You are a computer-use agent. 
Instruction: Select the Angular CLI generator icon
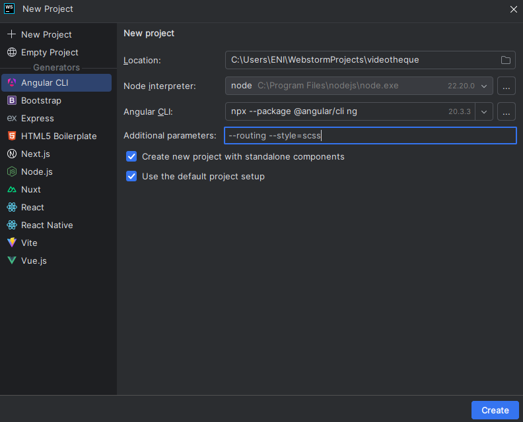tap(11, 83)
